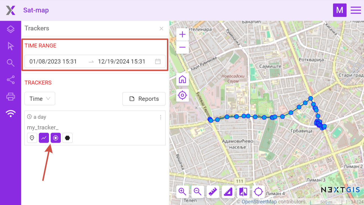
Task: Click the end date 12/19/2024 15:31 field
Action: tap(122, 61)
